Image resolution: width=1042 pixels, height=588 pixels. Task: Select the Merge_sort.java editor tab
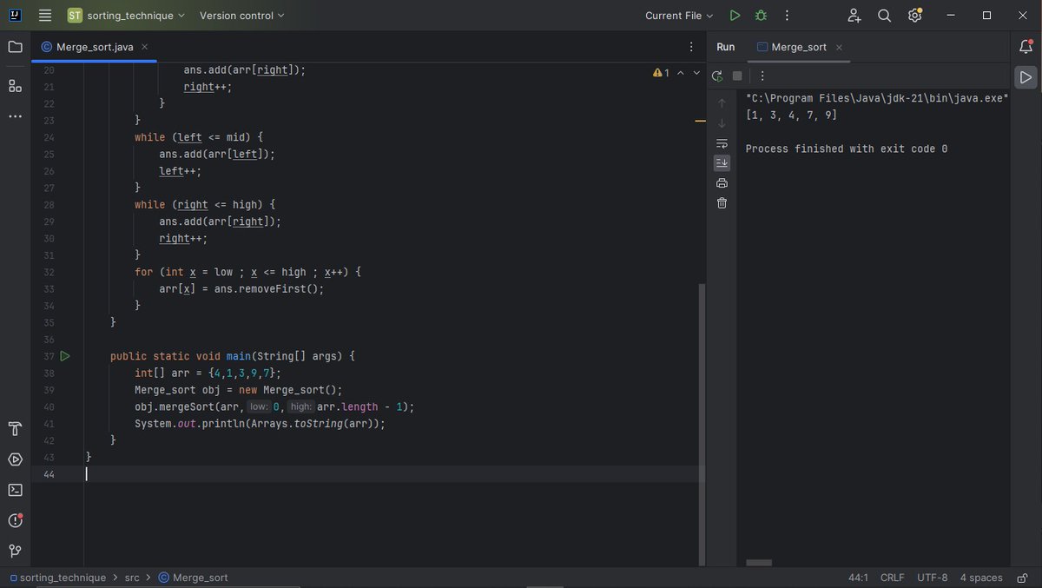[x=95, y=47]
